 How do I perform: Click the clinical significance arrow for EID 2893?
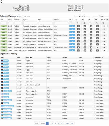point(91,32)
